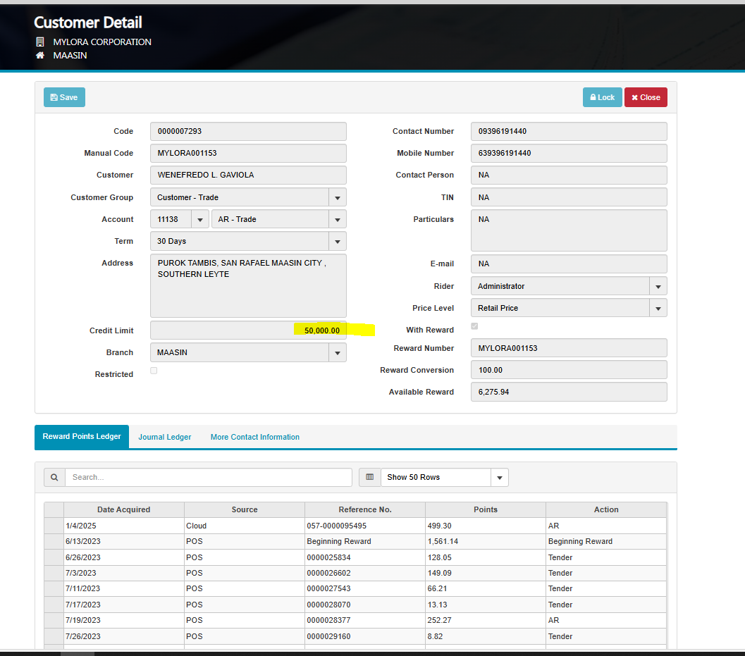This screenshot has height=656, width=745.
Task: Expand the Rider dropdown
Action: click(x=658, y=286)
